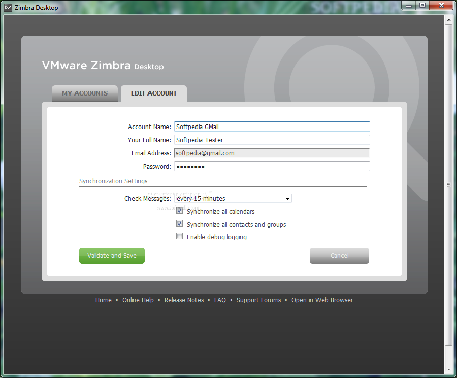Click the Zimbra Desktop title bar icon
This screenshot has height=378, width=457.
point(8,7)
